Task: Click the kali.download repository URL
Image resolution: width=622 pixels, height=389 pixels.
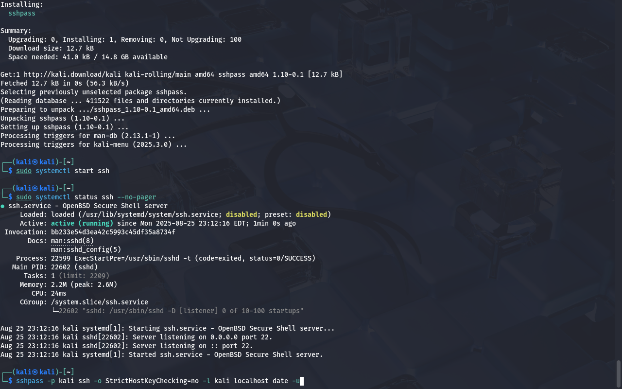Action: pos(70,74)
